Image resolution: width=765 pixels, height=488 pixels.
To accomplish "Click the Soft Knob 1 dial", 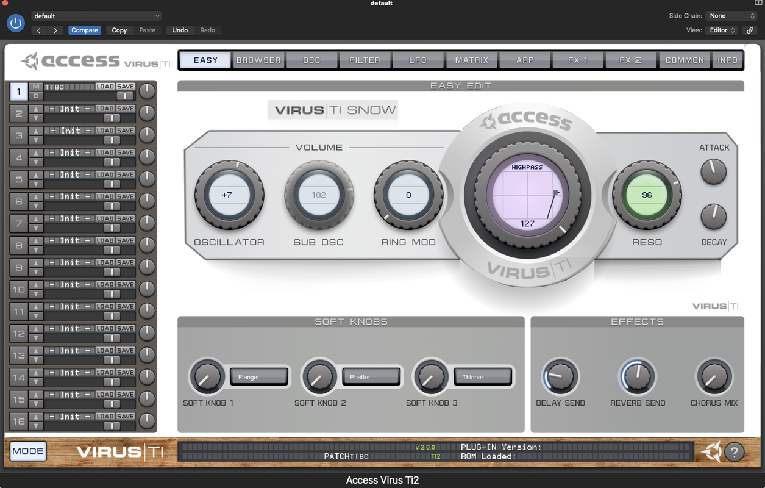I will (x=207, y=377).
